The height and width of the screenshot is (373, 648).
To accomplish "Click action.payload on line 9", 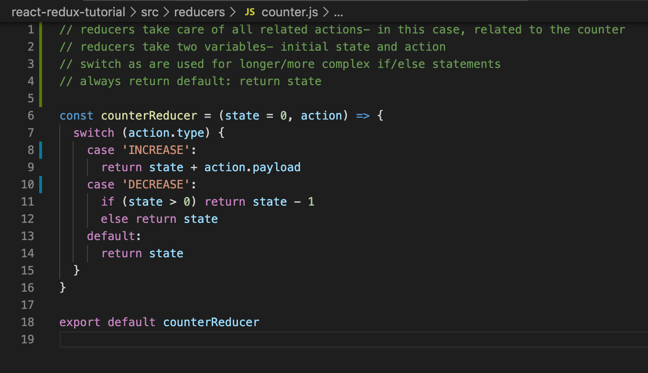I will pyautogui.click(x=252, y=167).
